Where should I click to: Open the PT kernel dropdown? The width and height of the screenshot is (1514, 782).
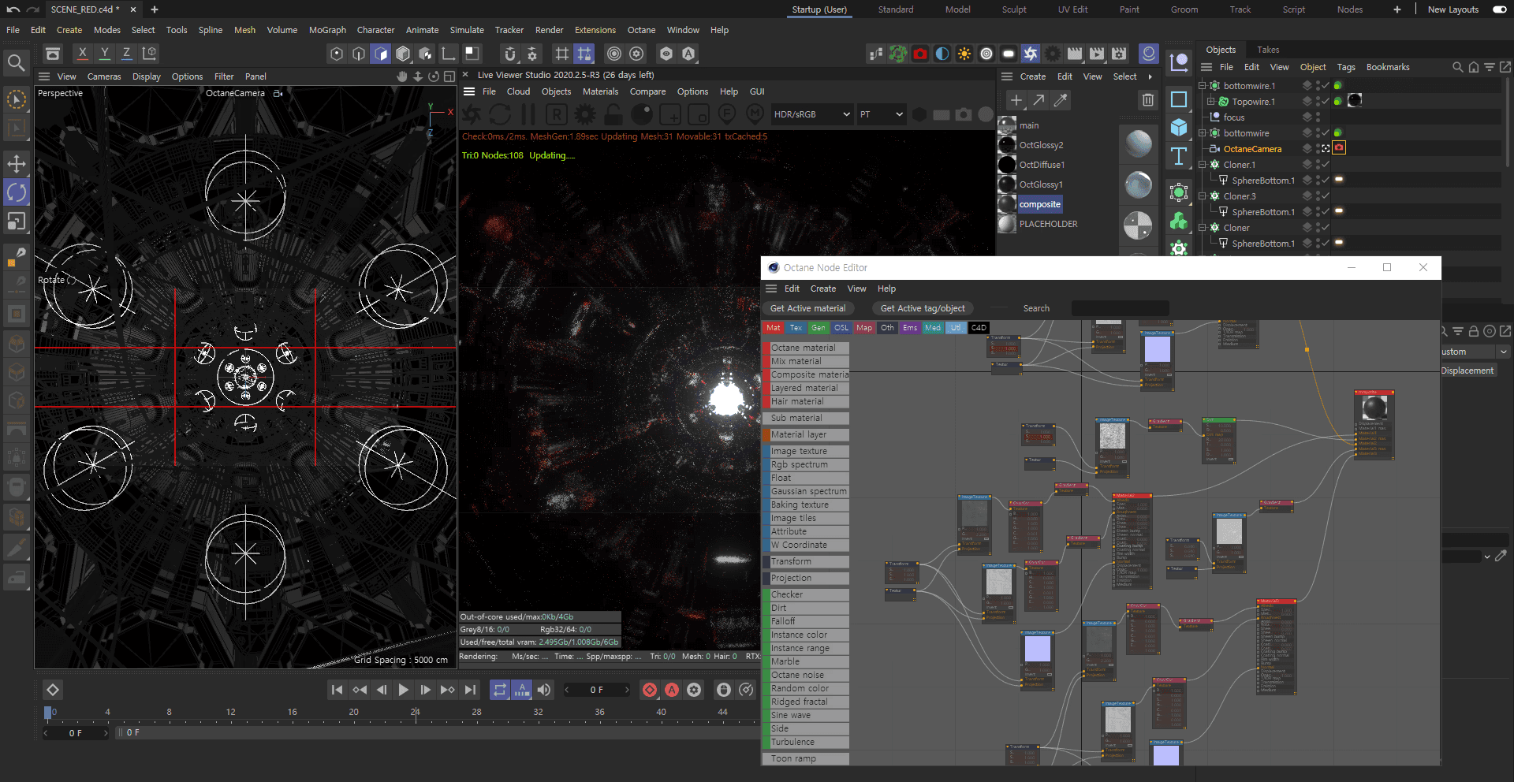pyautogui.click(x=881, y=114)
